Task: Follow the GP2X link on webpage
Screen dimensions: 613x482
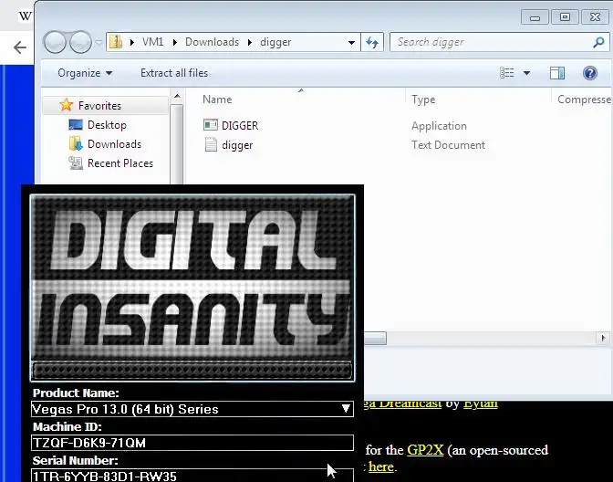Action: (425, 450)
